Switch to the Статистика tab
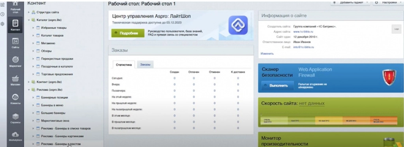 [x=123, y=65]
